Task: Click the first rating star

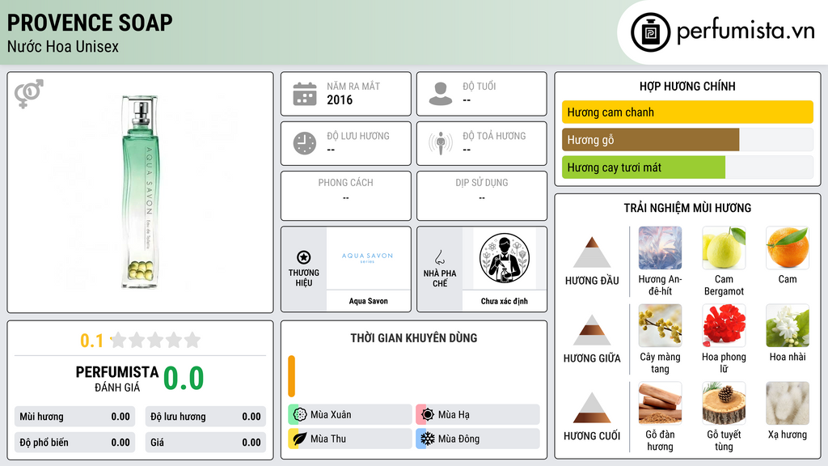Action: (x=119, y=340)
